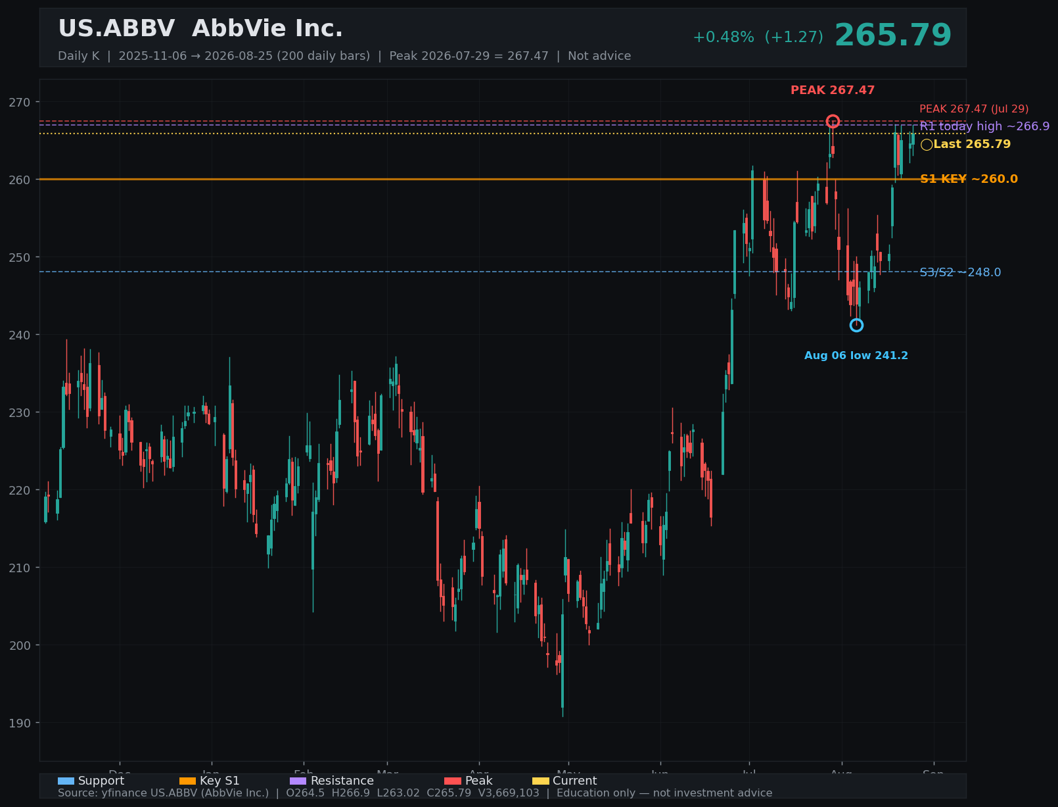Click the 230 y-axis tick label
The width and height of the screenshot is (1058, 807).
point(20,412)
